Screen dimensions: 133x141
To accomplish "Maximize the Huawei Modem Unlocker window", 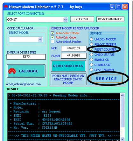I will [x=119, y=7].
